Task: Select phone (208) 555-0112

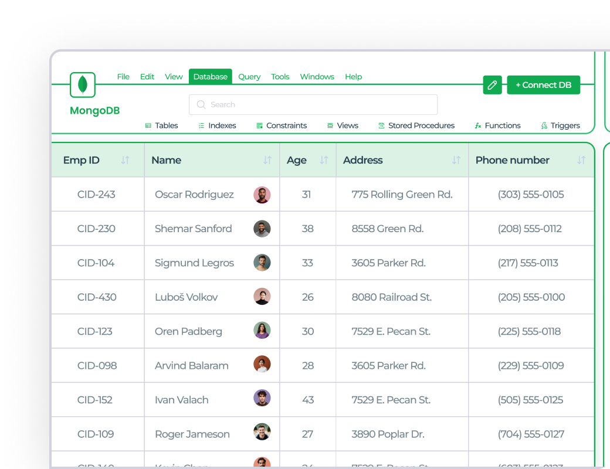Action: tap(530, 229)
